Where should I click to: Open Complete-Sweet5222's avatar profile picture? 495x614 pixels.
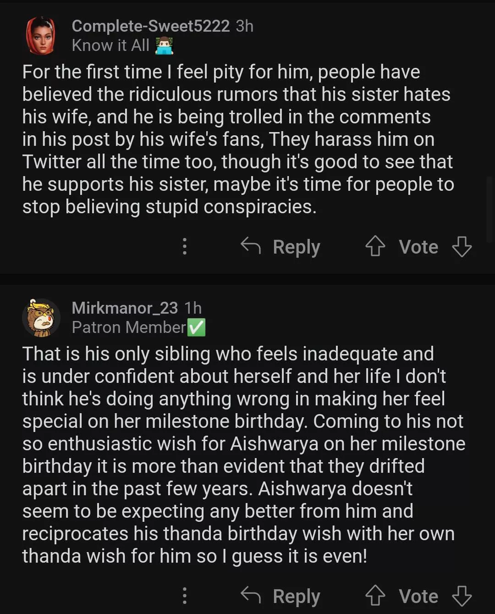click(41, 36)
